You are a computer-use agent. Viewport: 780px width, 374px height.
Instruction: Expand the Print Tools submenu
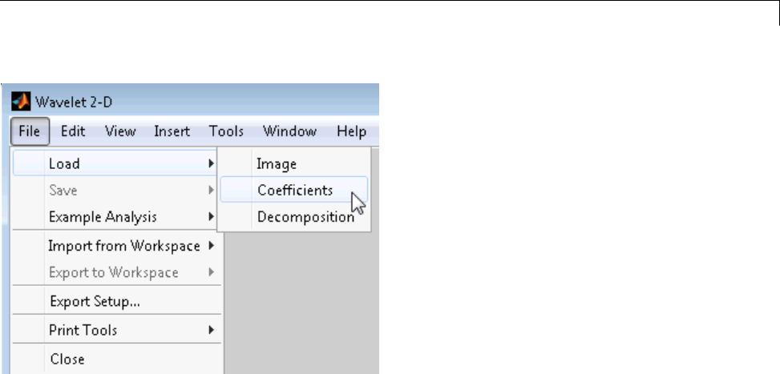(x=116, y=330)
